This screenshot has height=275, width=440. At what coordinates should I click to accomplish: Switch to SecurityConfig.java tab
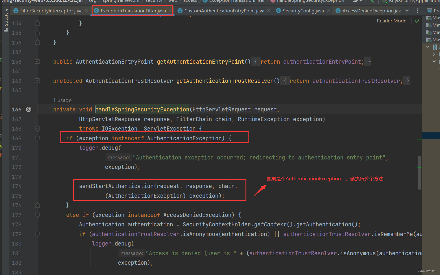[x=303, y=10]
